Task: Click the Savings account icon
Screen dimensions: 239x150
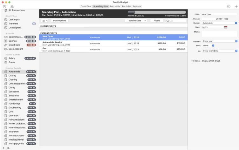Action: click(x=5, y=41)
